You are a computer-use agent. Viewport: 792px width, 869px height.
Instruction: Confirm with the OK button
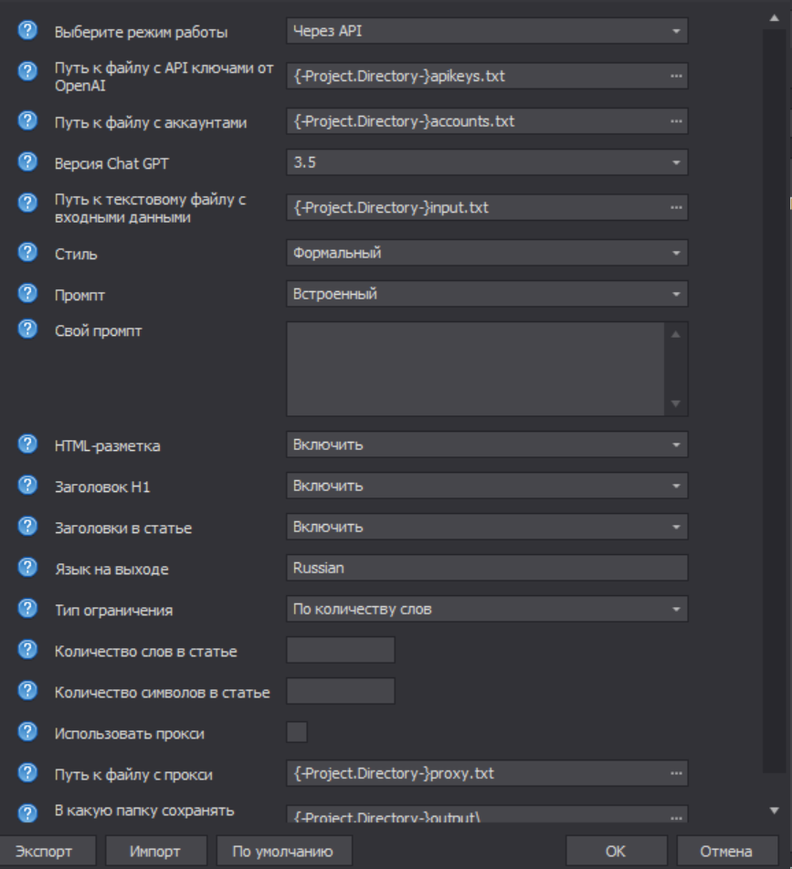(x=616, y=852)
